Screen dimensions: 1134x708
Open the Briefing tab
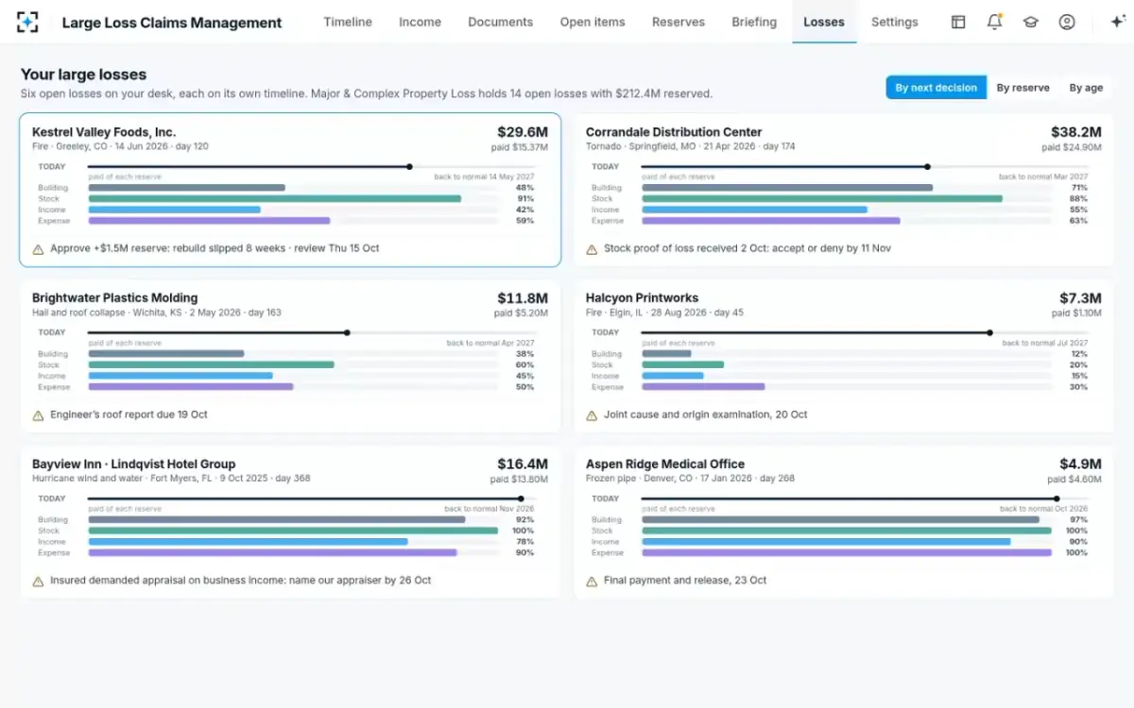754,22
